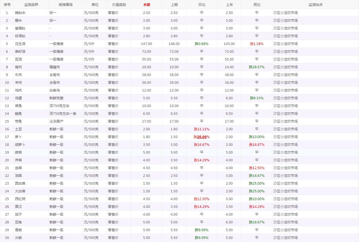Click the 规格等级 column header

point(65,5)
